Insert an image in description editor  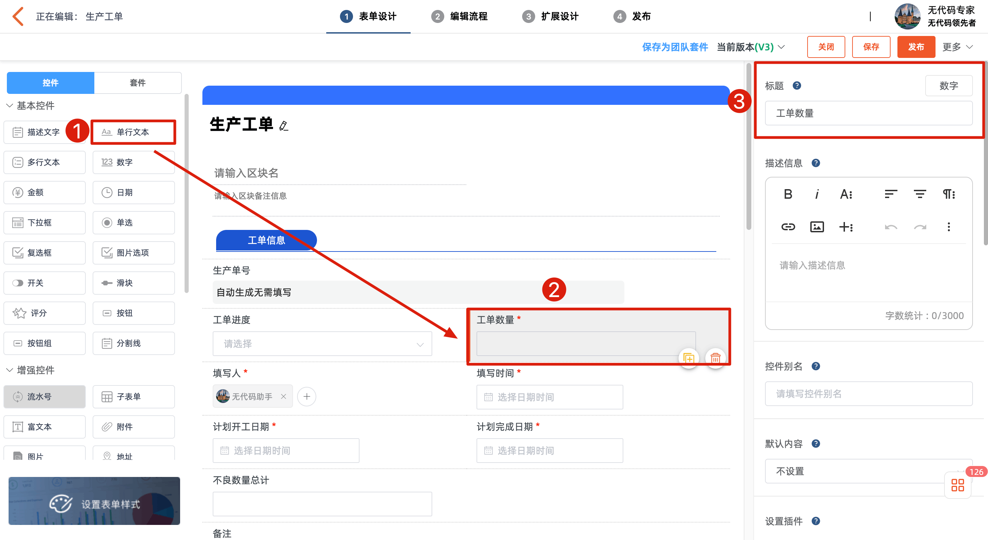coord(816,227)
